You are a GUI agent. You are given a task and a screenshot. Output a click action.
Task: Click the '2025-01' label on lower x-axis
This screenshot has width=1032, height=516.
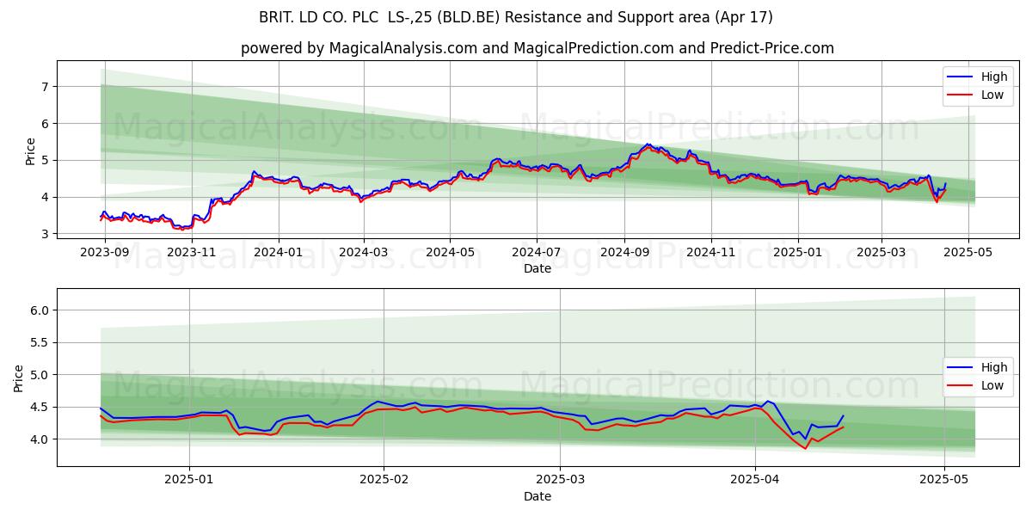[188, 481]
